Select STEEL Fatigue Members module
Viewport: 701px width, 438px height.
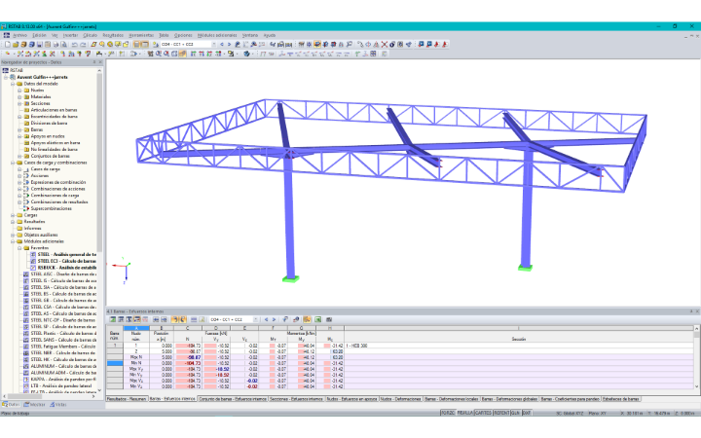pos(63,347)
